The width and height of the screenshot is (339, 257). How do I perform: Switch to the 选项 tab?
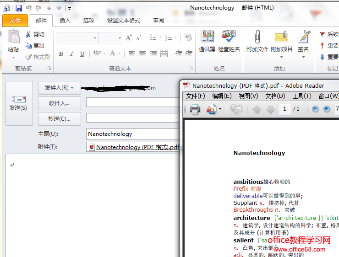(89, 21)
